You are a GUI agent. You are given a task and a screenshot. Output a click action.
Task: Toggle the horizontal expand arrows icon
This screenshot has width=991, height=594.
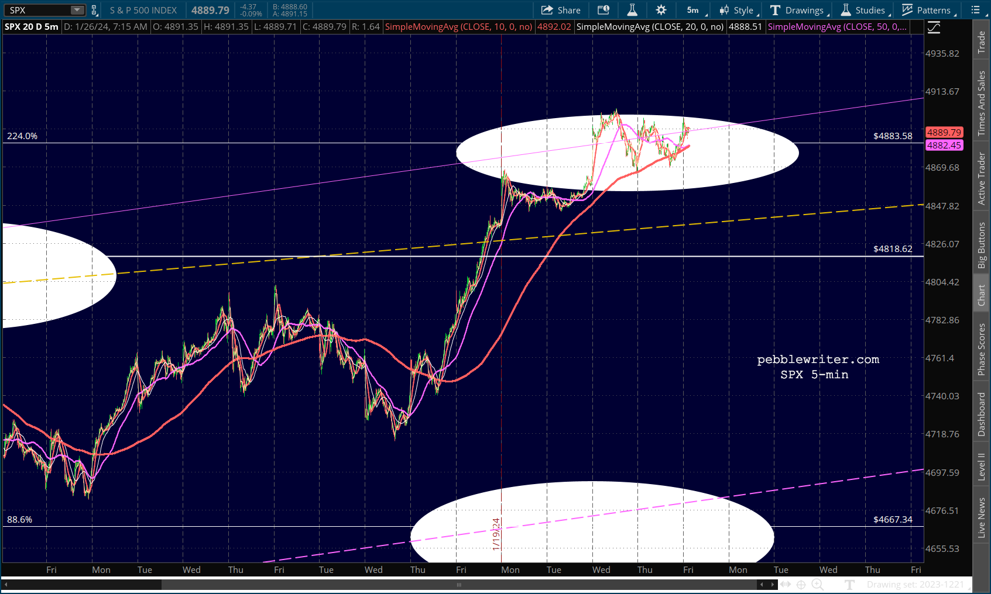(x=786, y=584)
